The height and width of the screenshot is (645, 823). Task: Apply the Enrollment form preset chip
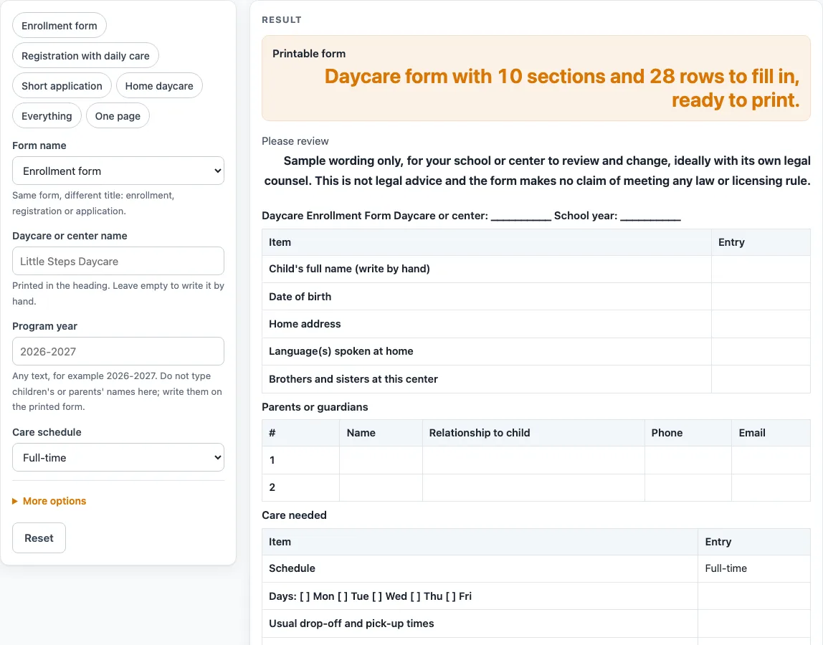click(x=60, y=26)
